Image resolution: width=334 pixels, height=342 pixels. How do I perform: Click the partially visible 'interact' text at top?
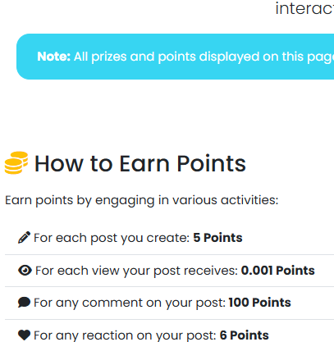[304, 9]
